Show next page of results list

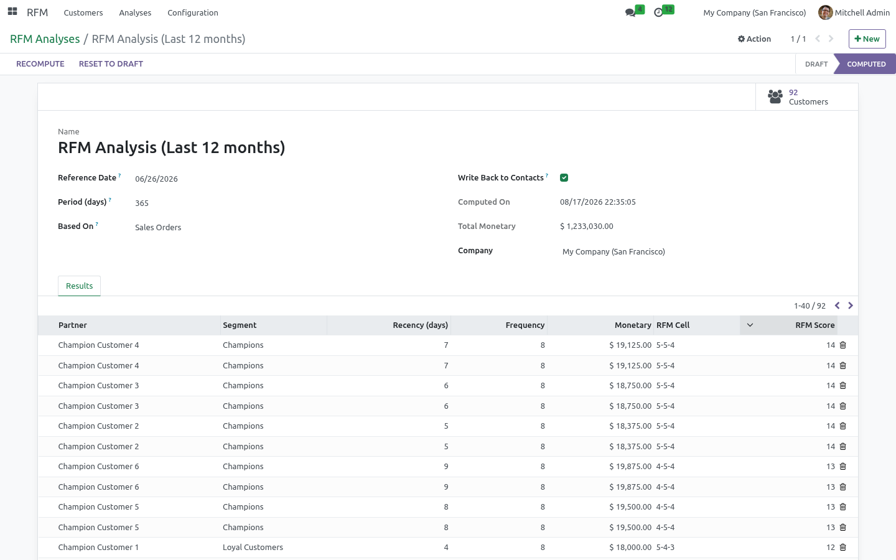[851, 306]
